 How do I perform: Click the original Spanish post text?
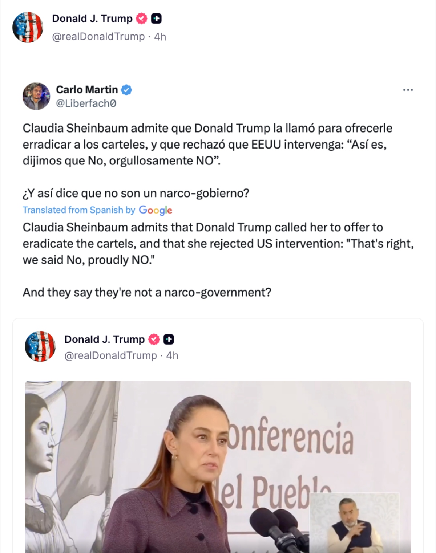tap(207, 145)
